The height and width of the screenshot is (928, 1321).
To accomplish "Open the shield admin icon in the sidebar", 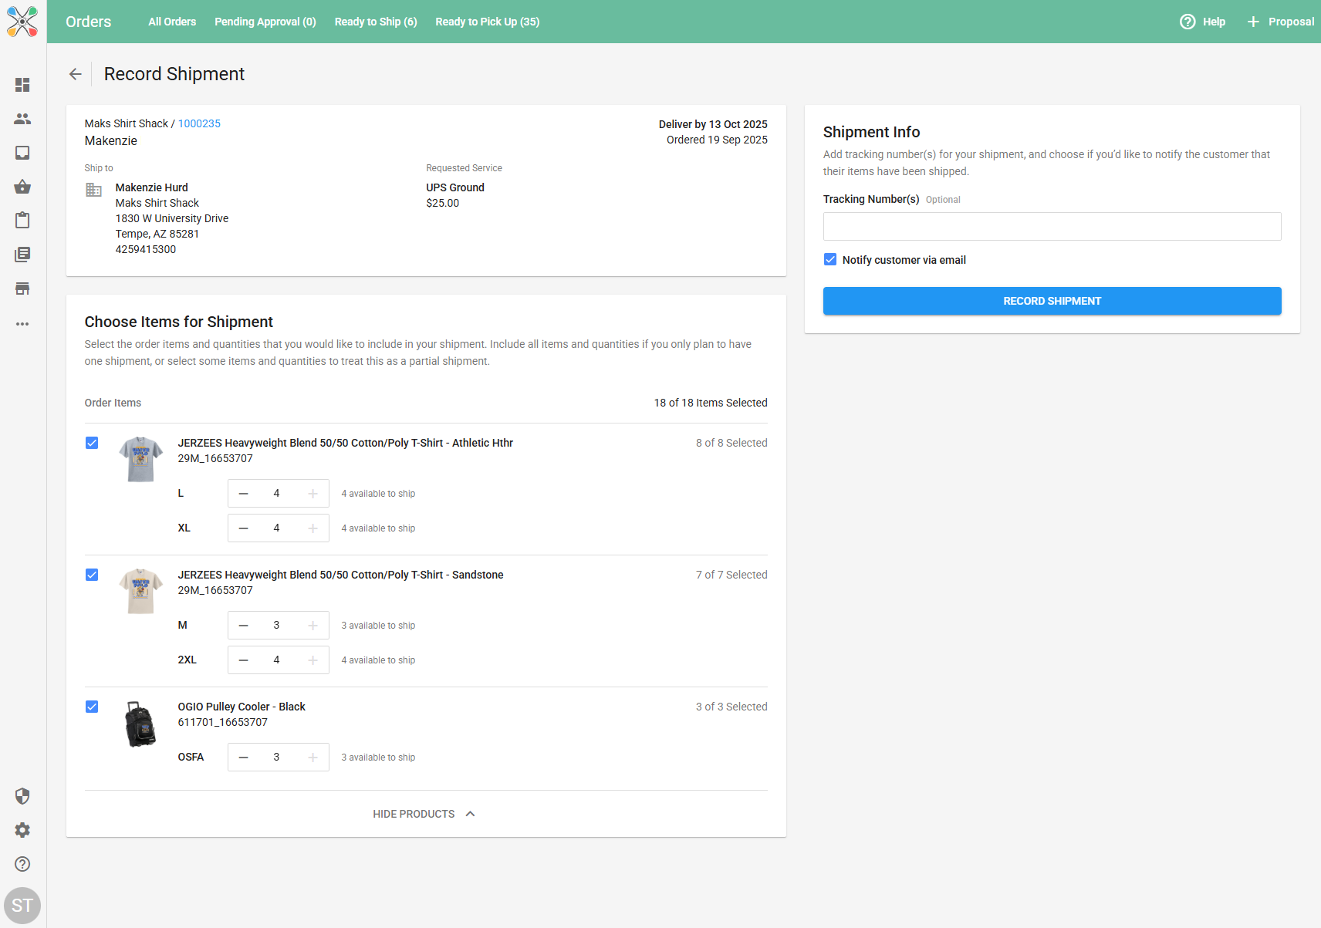I will tap(22, 796).
